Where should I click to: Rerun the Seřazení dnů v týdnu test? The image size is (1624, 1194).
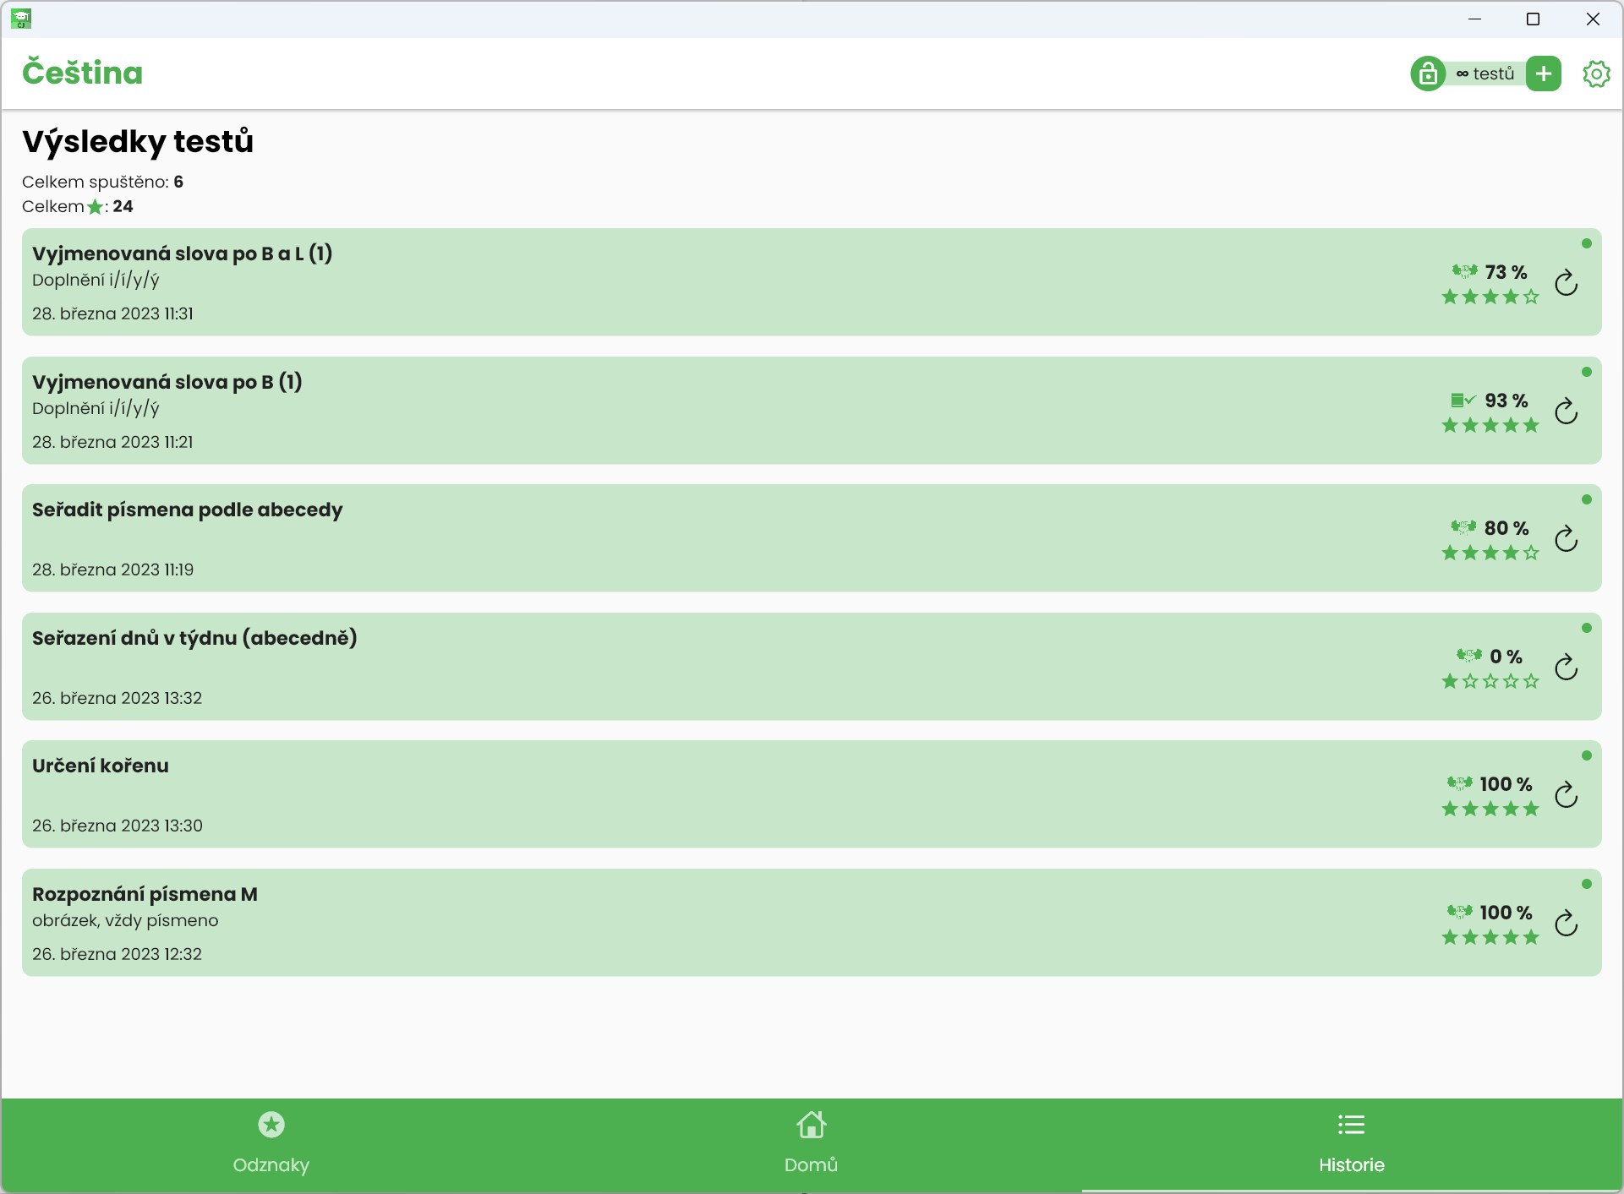click(x=1566, y=668)
